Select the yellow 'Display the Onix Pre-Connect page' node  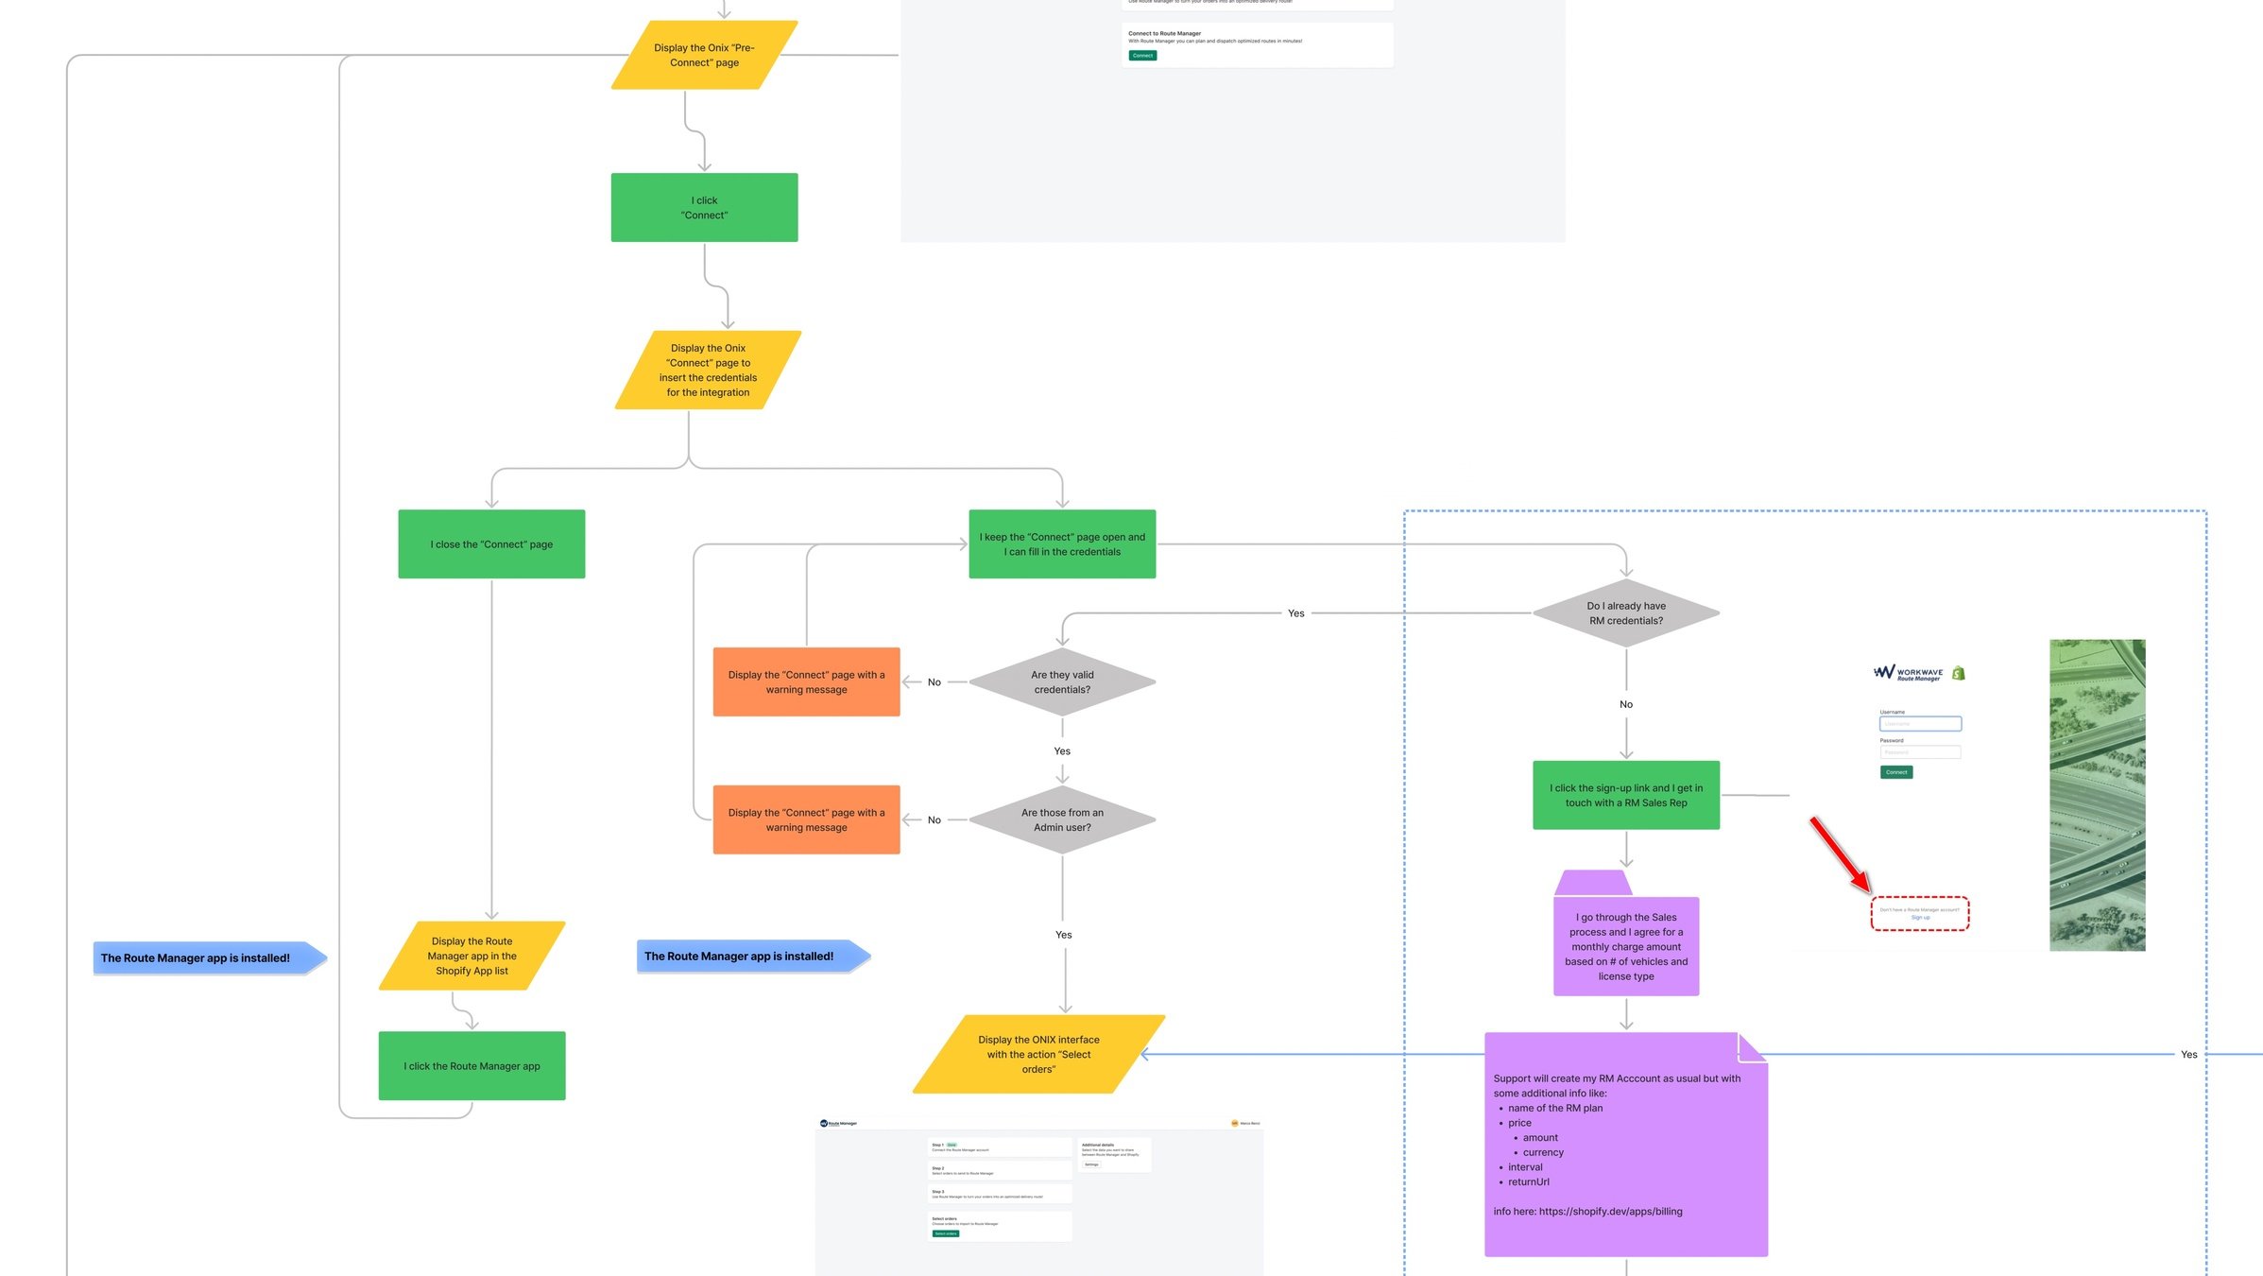704,55
